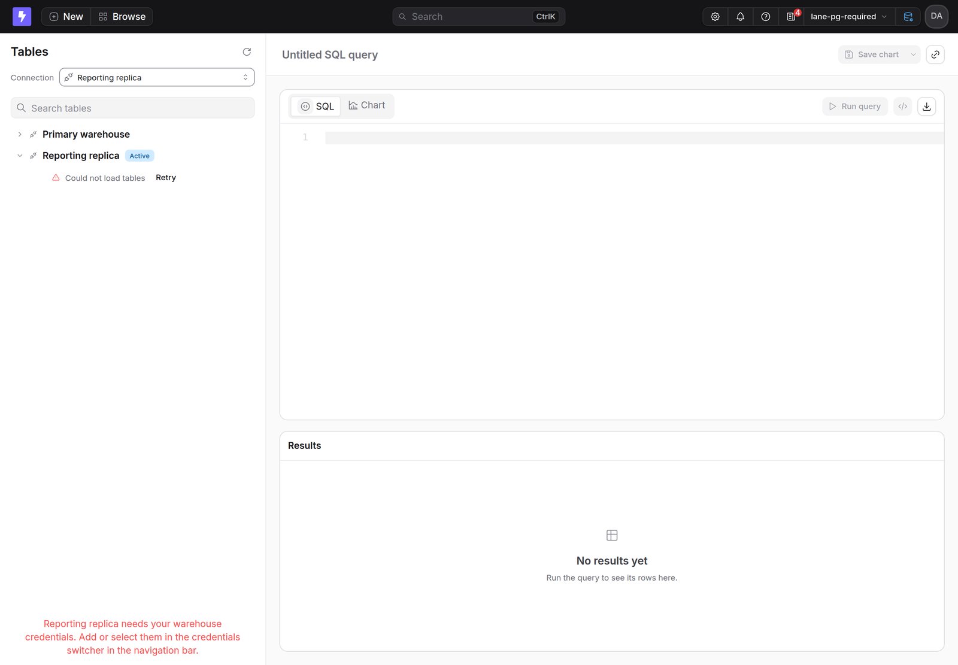Click the lightning bolt app logo

coord(22,16)
